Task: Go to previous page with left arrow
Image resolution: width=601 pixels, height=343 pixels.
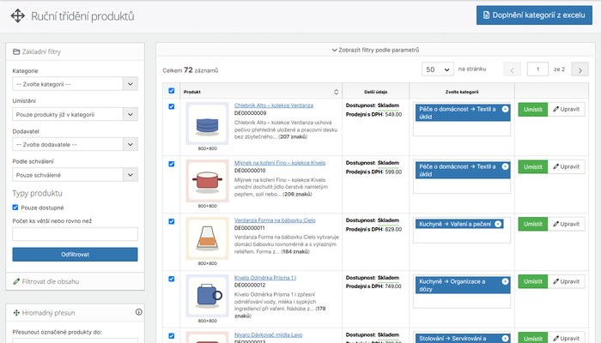Action: [x=512, y=69]
